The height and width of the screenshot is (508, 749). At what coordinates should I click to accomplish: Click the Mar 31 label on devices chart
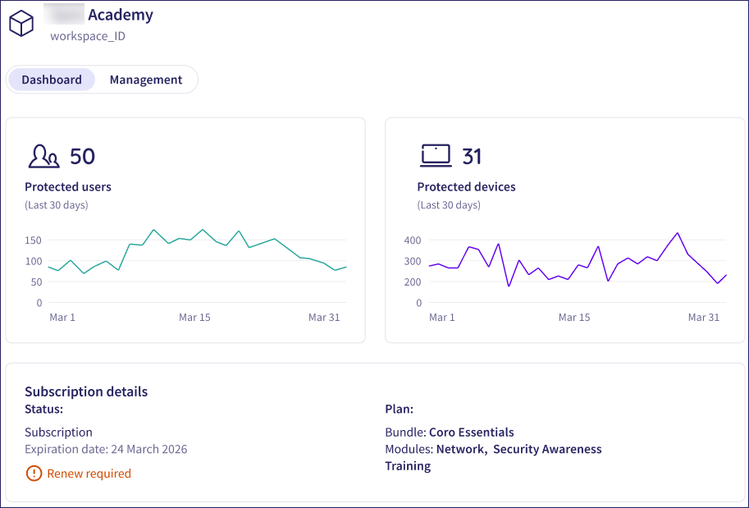[704, 318]
